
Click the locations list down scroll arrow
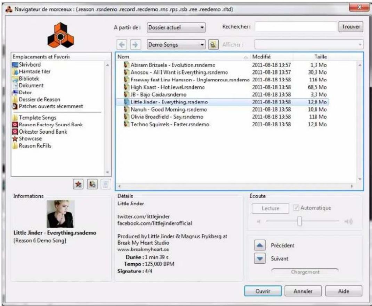[x=107, y=172]
